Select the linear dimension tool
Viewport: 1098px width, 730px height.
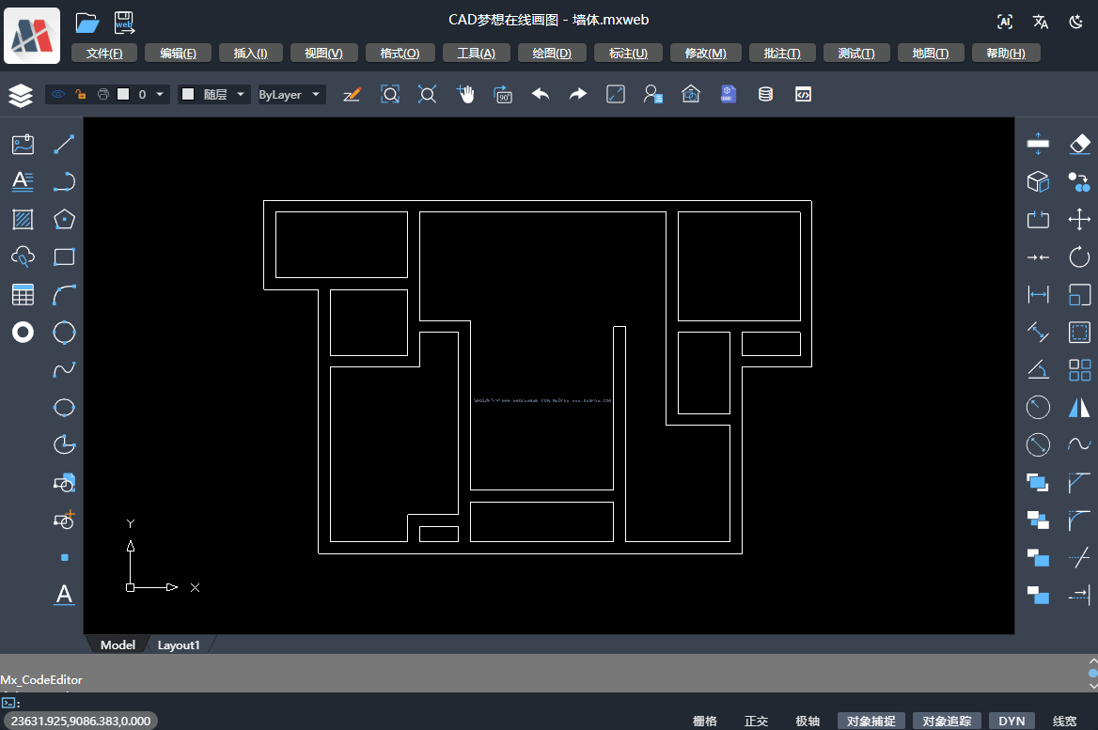point(1039,295)
